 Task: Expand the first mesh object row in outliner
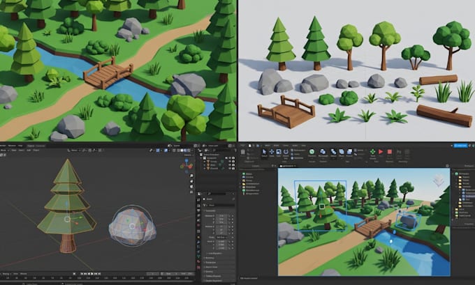tap(204, 162)
